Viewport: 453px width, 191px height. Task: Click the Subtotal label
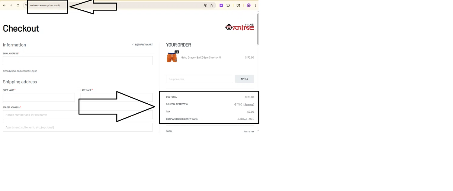pyautogui.click(x=171, y=97)
